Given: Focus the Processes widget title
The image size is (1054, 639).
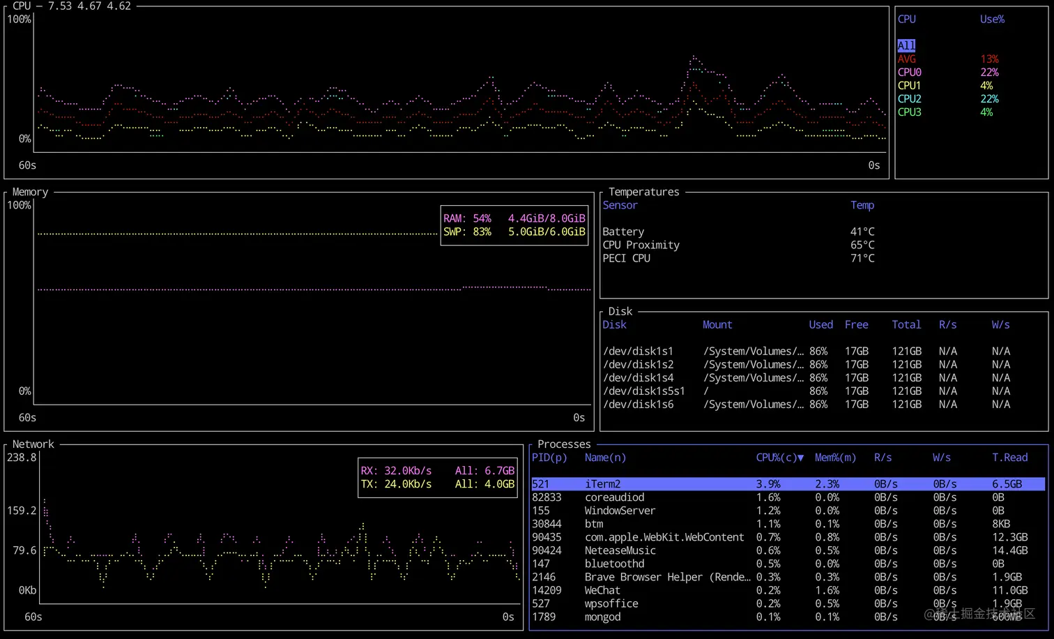Looking at the screenshot, I should pyautogui.click(x=564, y=444).
